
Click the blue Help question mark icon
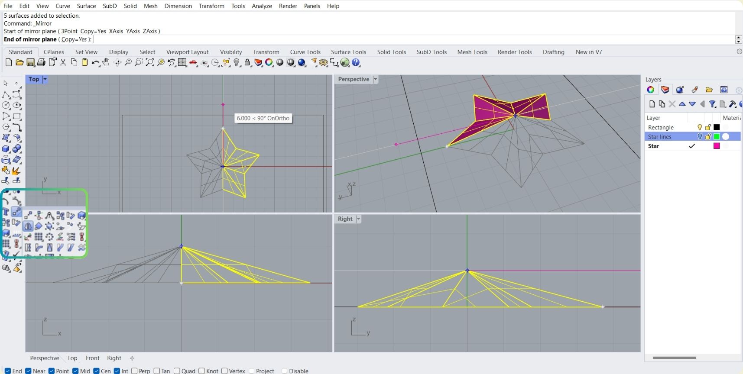[x=356, y=63]
